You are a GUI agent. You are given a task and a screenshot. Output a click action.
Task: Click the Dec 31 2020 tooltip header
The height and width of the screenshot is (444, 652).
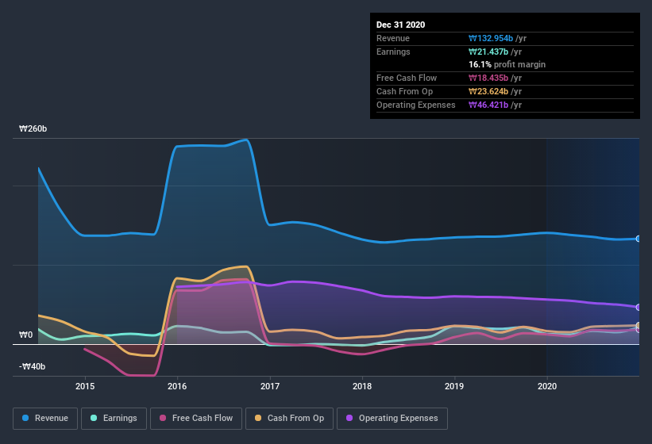tap(400, 25)
